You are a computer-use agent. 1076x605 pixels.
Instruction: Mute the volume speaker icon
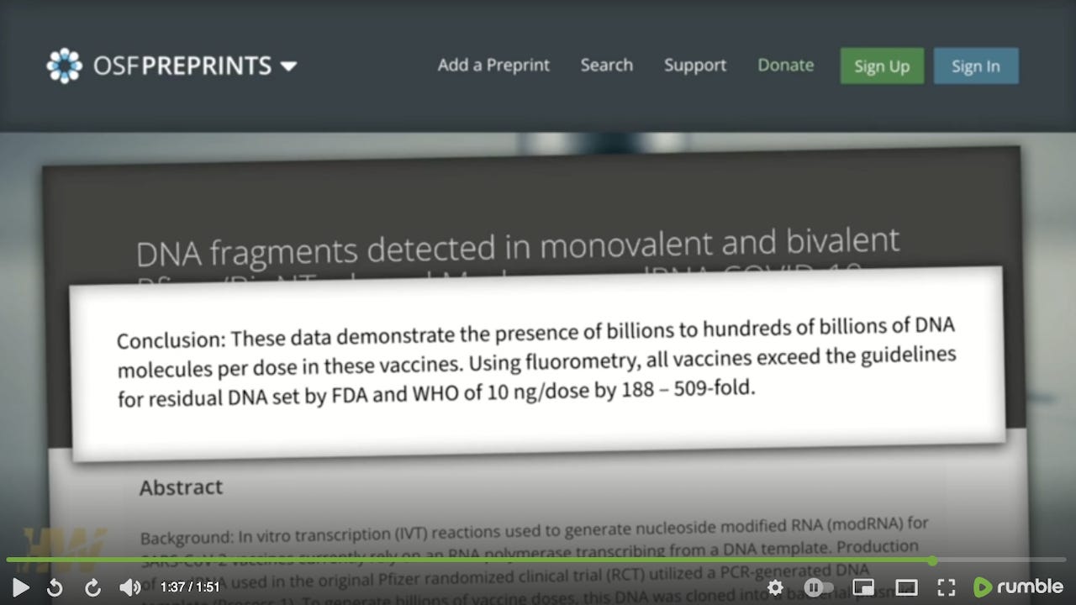pyautogui.click(x=130, y=587)
